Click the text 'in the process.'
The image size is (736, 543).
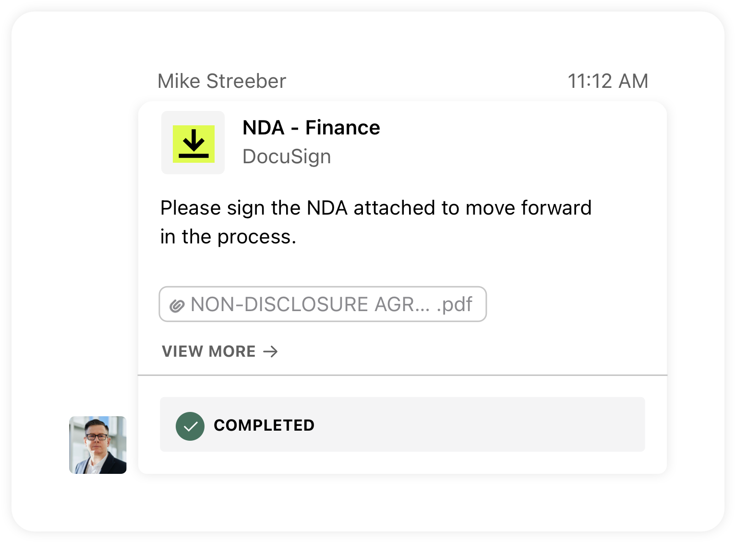[x=229, y=237]
